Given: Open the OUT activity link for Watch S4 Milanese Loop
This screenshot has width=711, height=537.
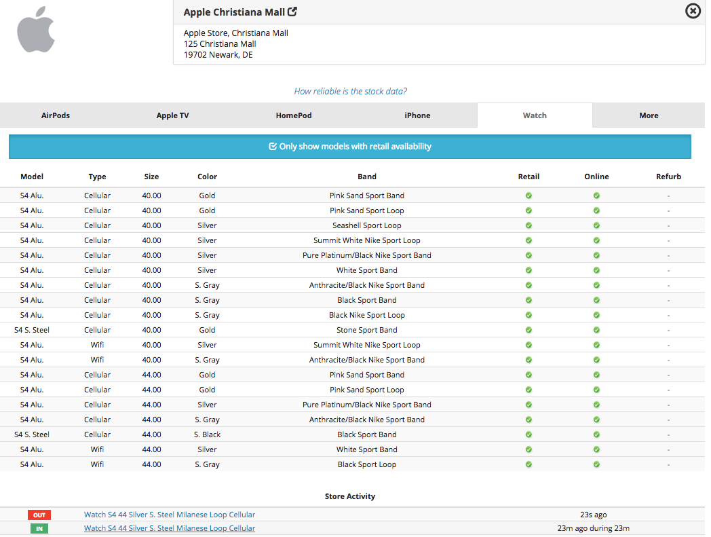Looking at the screenshot, I should point(170,515).
